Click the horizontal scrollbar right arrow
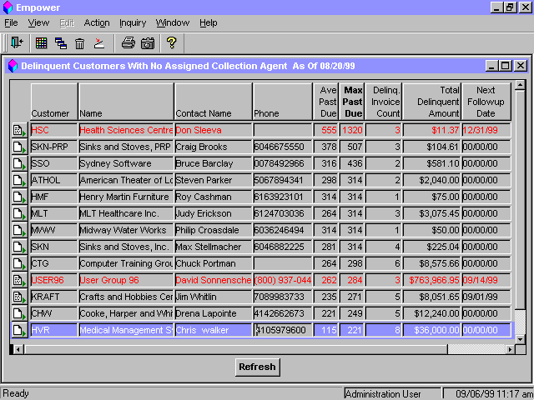 510,349
